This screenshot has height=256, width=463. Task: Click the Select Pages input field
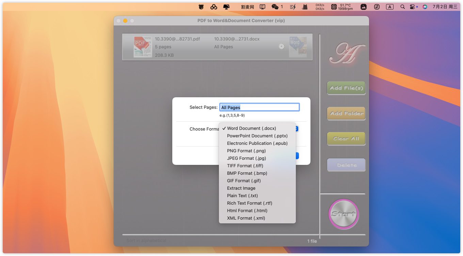[259, 107]
